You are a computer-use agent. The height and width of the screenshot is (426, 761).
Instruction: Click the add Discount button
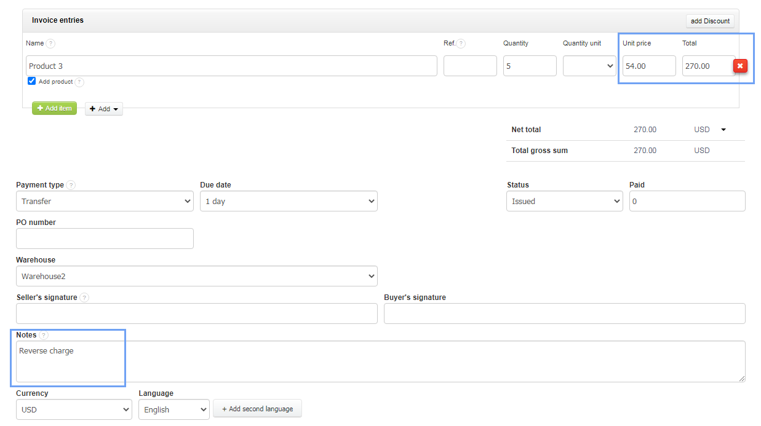click(x=710, y=21)
